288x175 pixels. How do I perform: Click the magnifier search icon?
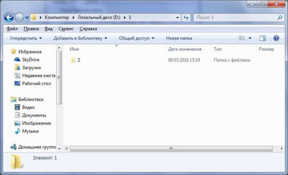(279, 17)
